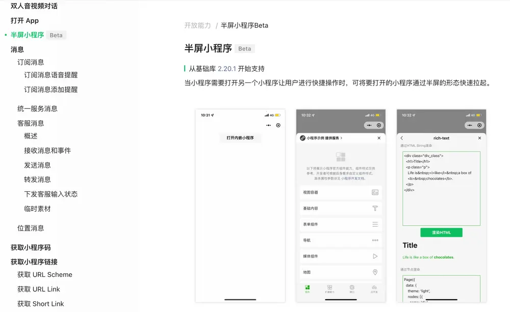The height and width of the screenshot is (312, 510).
Task: Click the play icon beside 媒体组件
Action: [375, 257]
